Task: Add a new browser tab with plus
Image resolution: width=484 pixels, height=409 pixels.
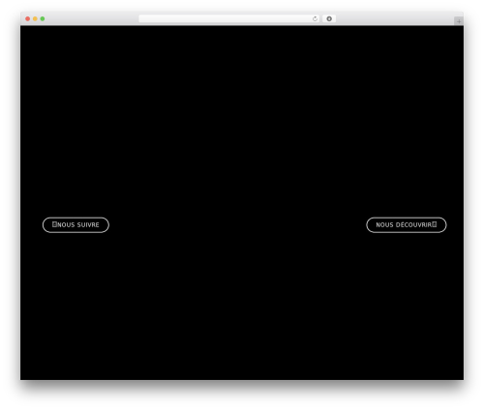Action: click(x=459, y=21)
